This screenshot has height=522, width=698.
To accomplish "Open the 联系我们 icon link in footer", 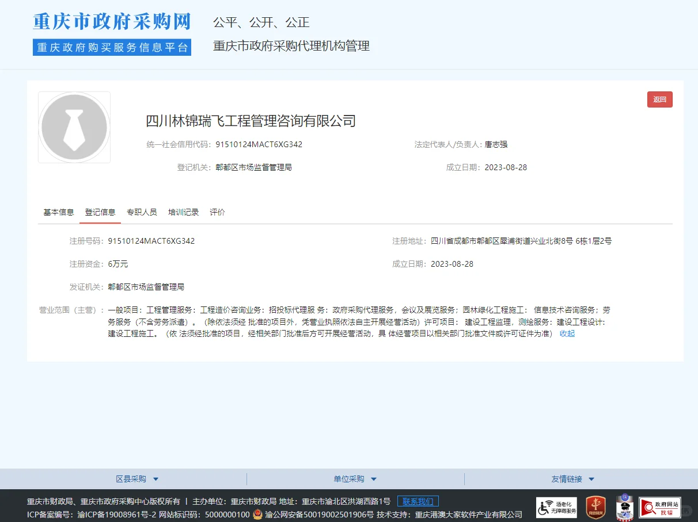I will pyautogui.click(x=417, y=501).
